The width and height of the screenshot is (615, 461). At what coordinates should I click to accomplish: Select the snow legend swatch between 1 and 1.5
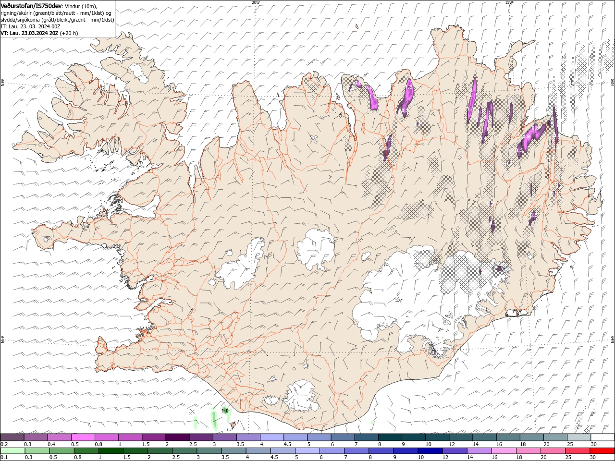tap(130, 437)
